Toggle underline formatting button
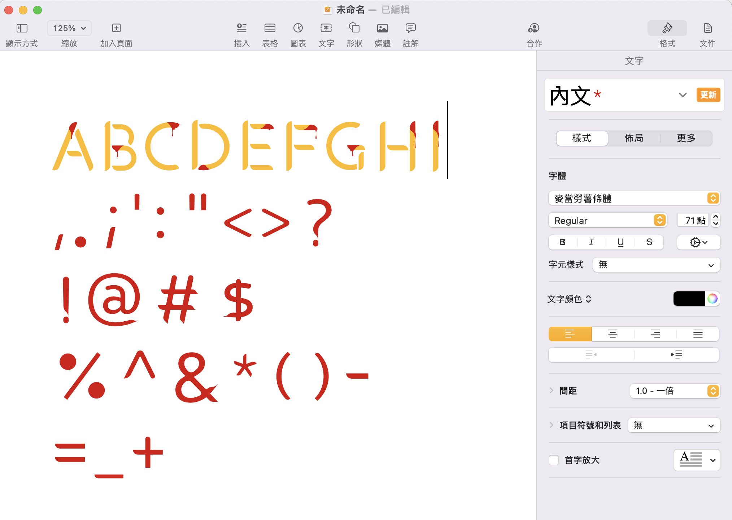The image size is (732, 520). pos(620,242)
